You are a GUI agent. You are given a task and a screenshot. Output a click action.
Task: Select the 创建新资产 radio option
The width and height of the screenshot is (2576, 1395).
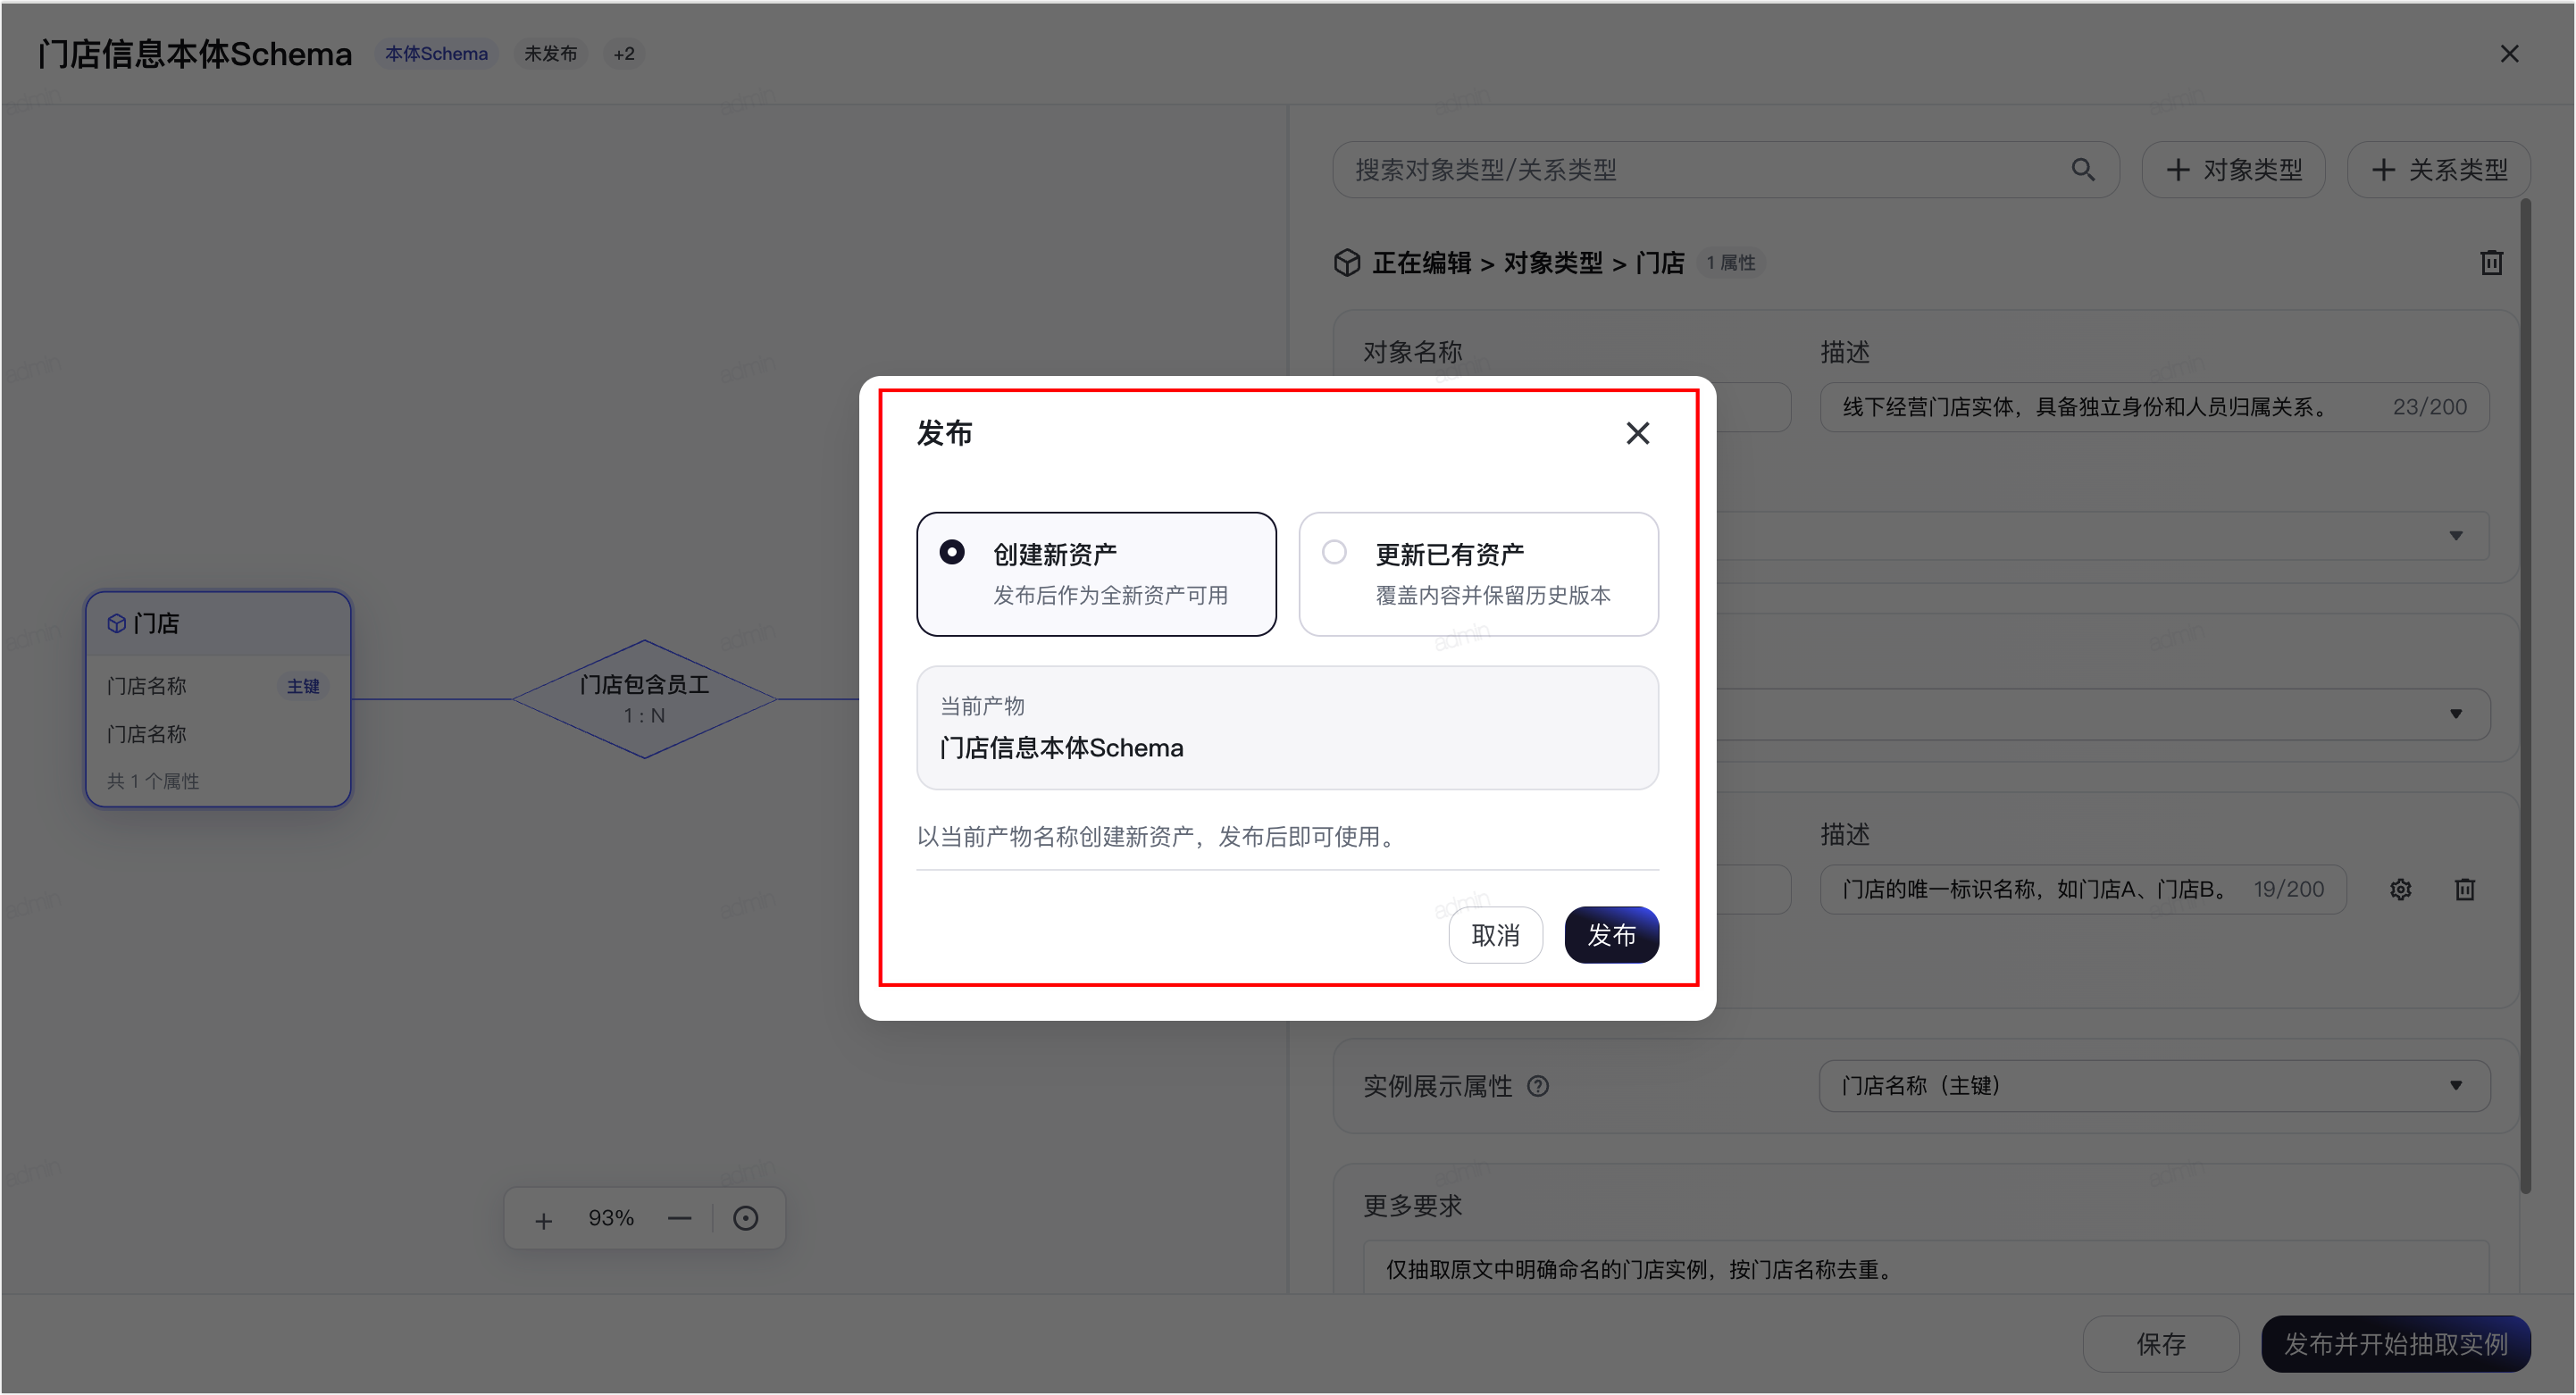click(x=1096, y=574)
